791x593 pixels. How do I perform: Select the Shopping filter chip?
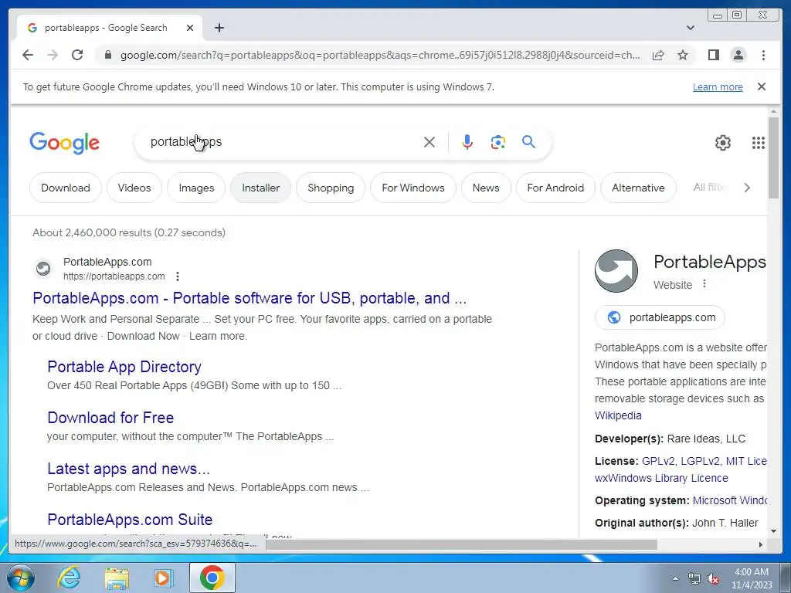331,188
